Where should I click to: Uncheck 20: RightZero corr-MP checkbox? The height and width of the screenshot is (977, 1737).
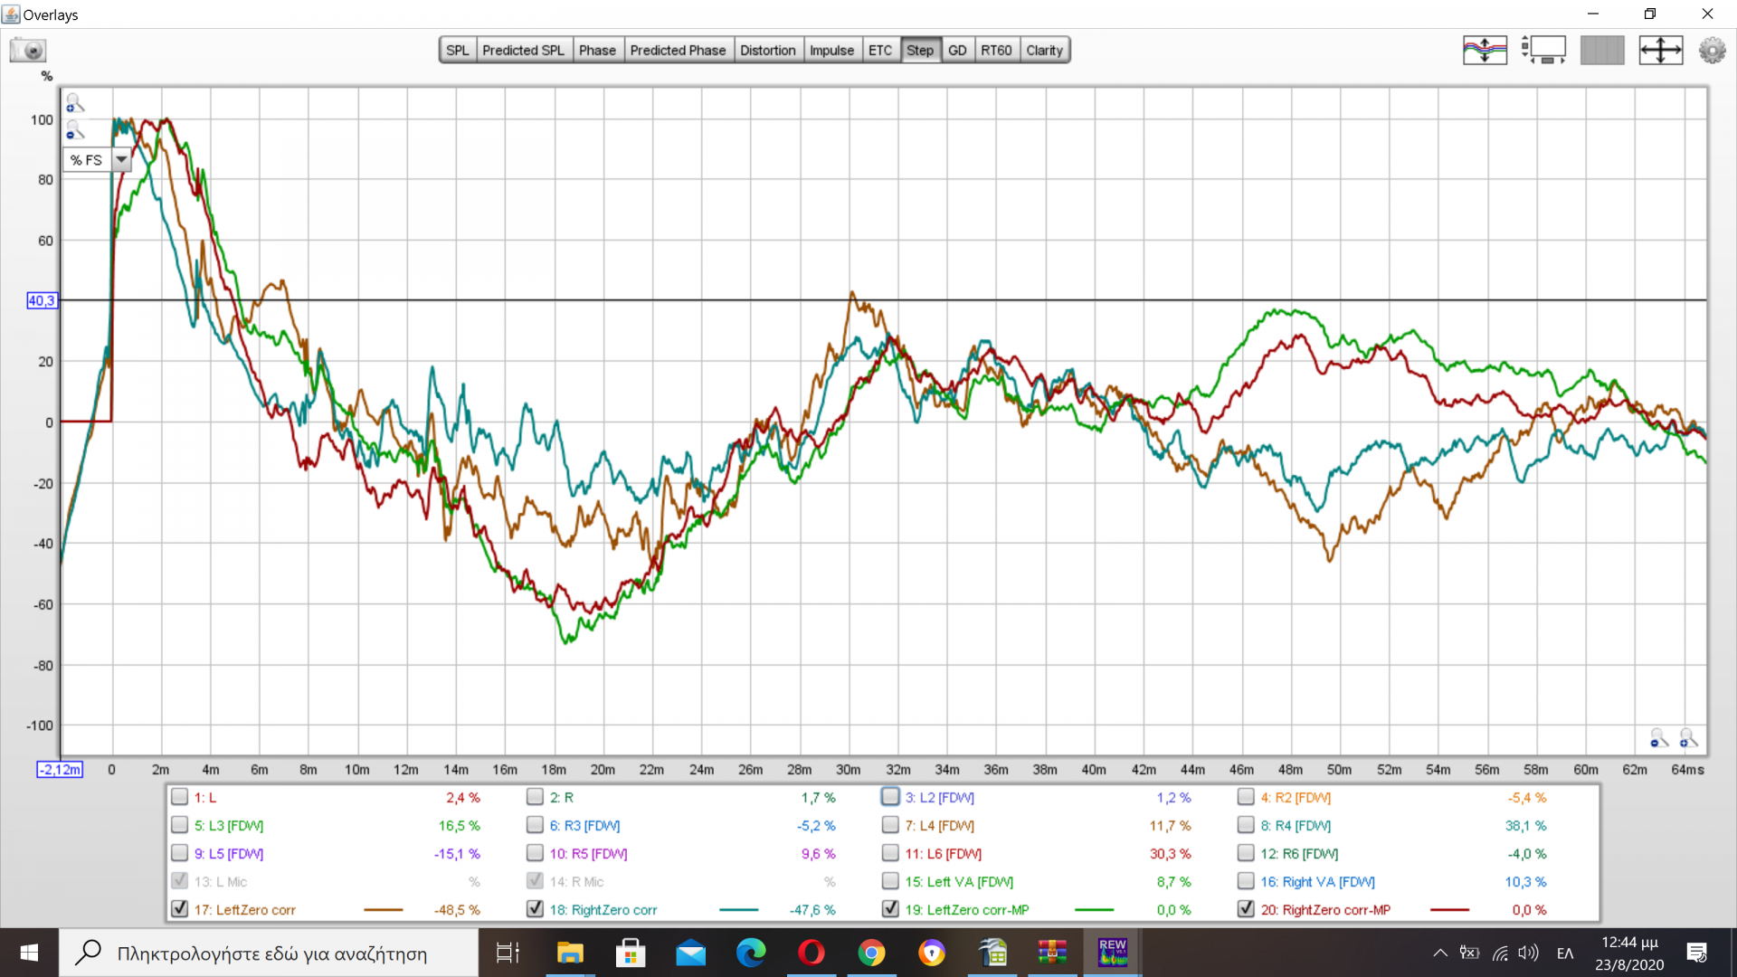coord(1246,909)
